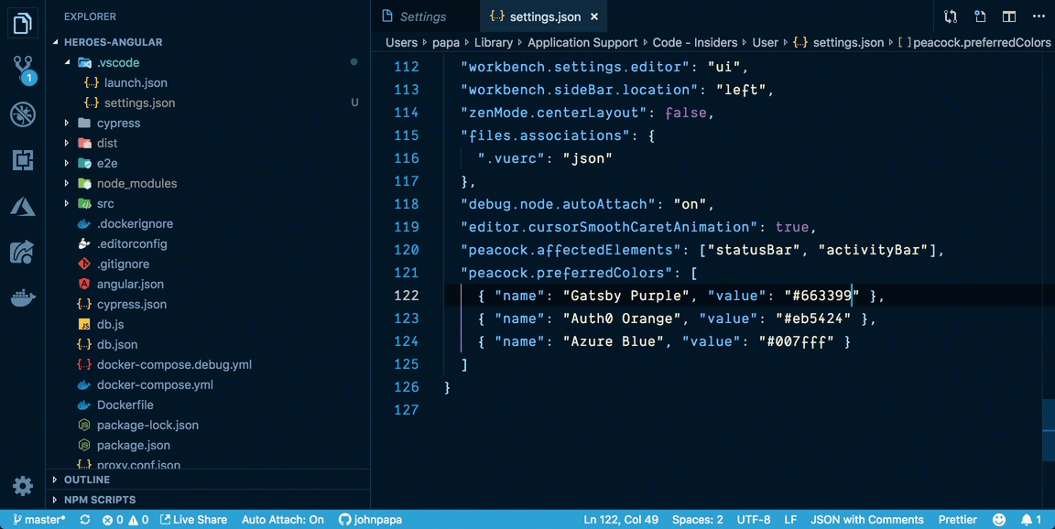This screenshot has width=1055, height=529.
Task: Switch to the Settings tab
Action: (x=422, y=16)
